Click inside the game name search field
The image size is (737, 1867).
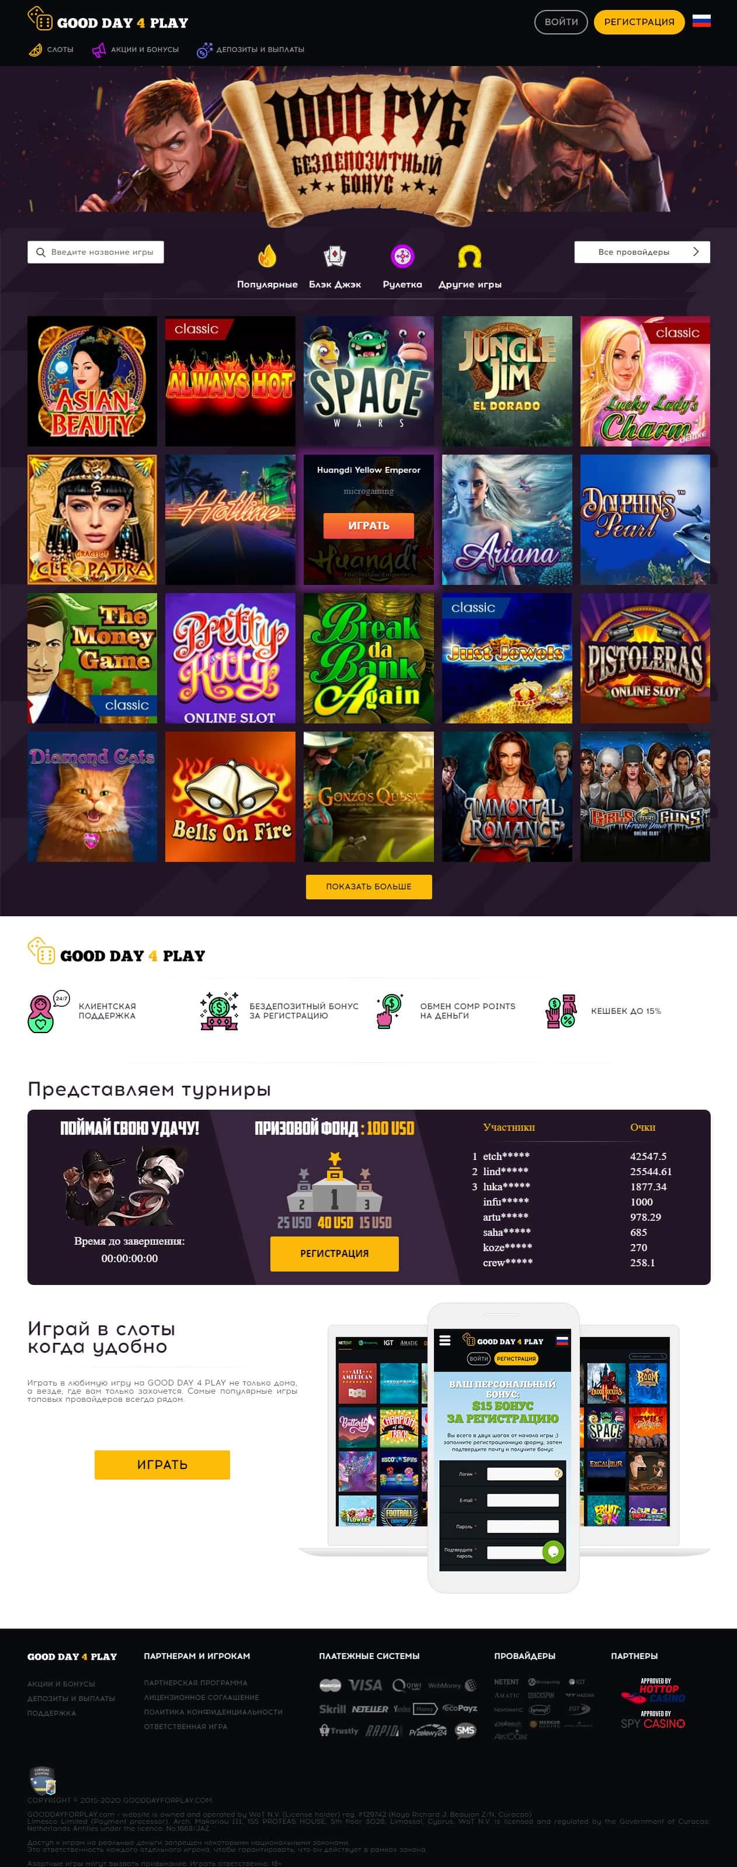click(96, 251)
